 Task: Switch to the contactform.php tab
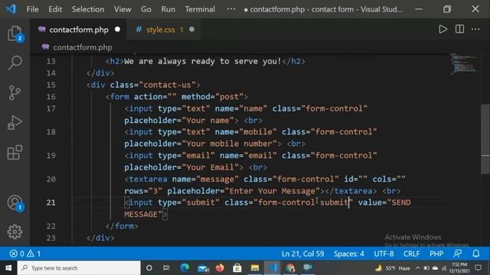pyautogui.click(x=79, y=30)
